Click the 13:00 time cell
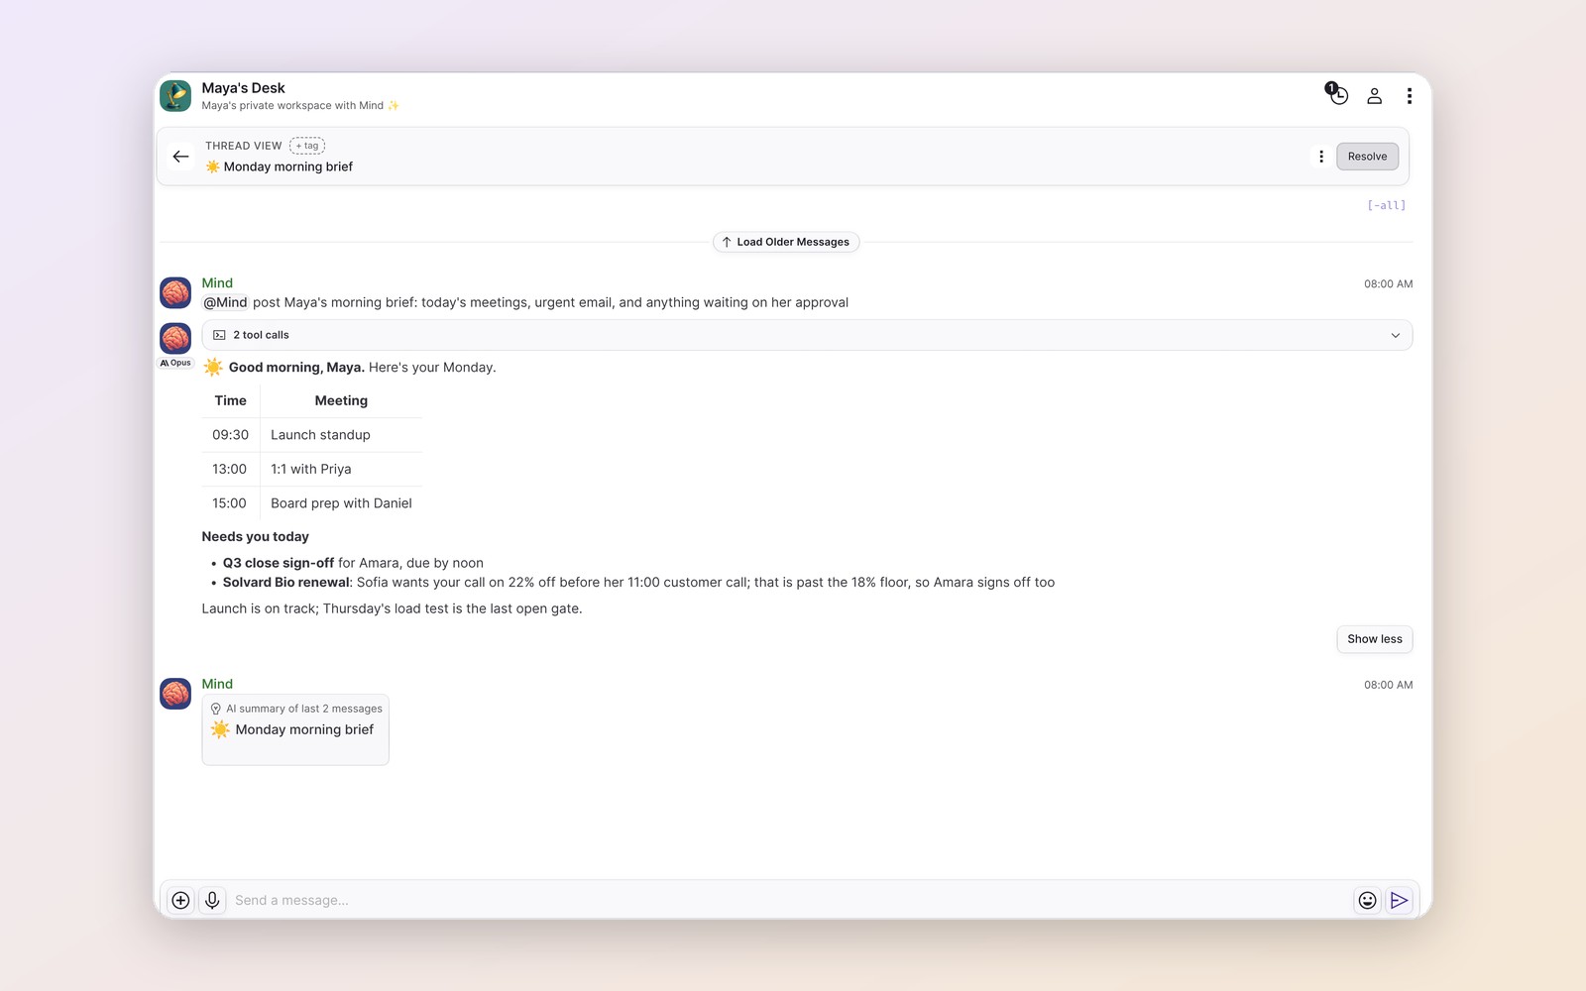The height and width of the screenshot is (991, 1586). [x=230, y=469]
